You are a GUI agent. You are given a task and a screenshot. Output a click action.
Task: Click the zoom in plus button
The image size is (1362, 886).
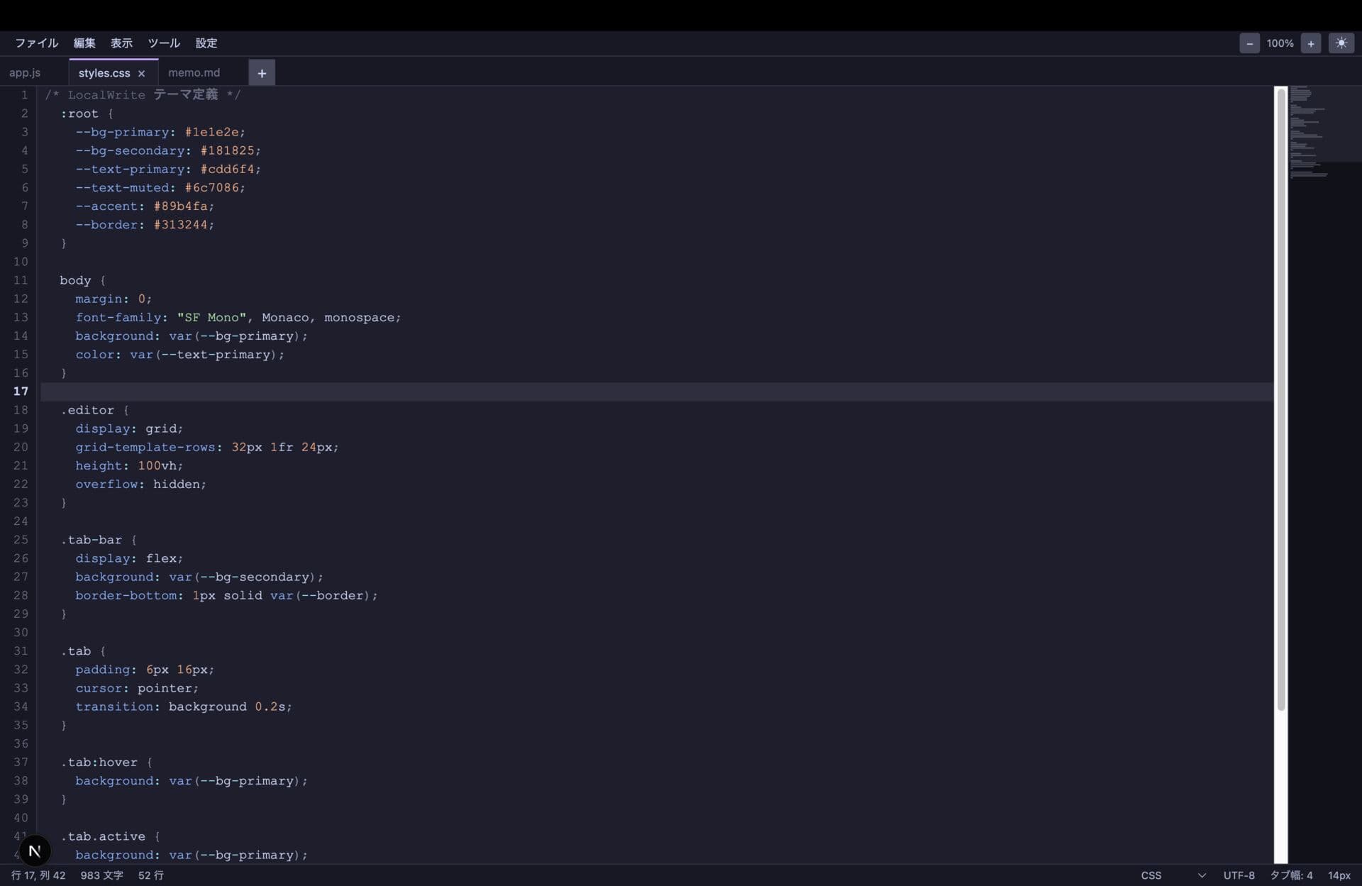click(1310, 43)
